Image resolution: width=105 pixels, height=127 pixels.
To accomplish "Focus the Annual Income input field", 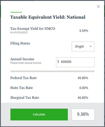I will (x=75, y=62).
